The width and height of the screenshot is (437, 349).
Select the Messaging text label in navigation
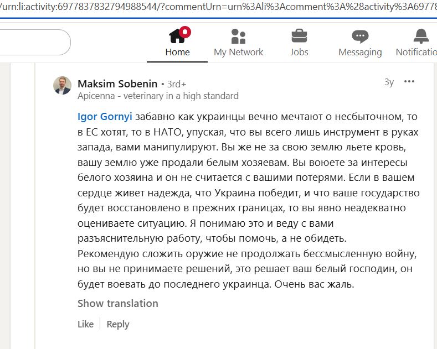(360, 52)
